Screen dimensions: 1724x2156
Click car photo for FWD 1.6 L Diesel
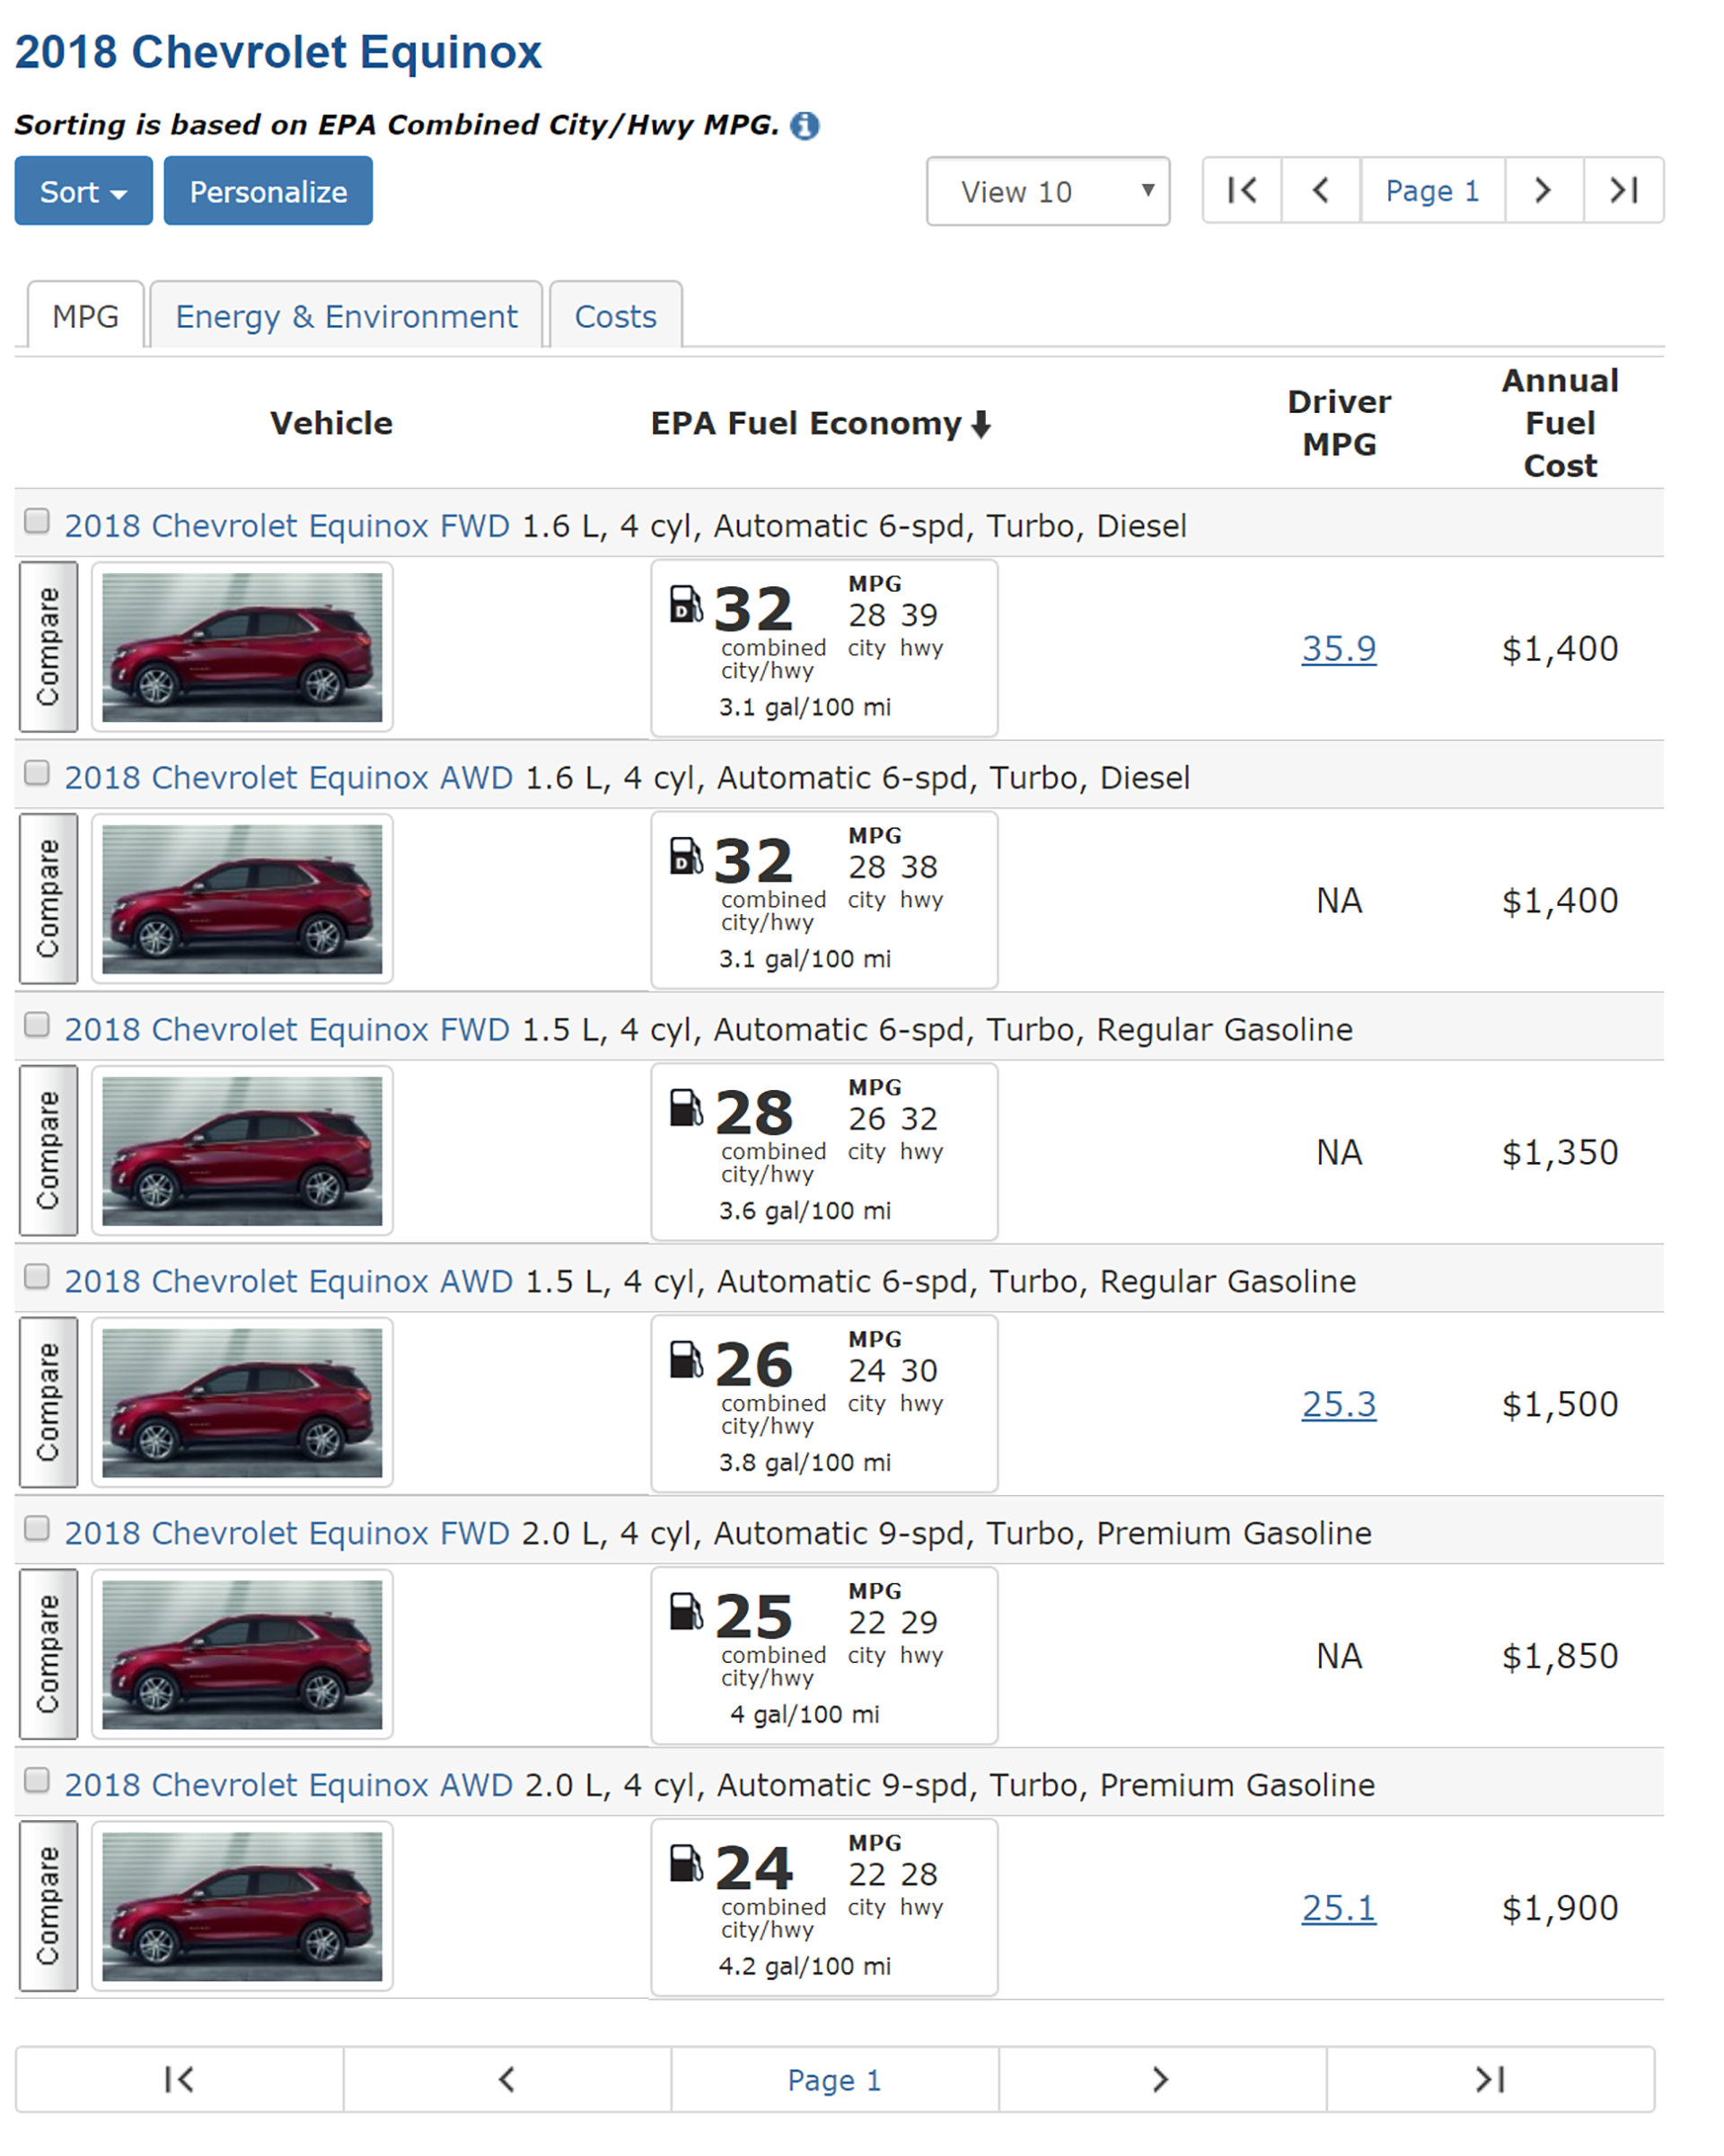(x=242, y=647)
